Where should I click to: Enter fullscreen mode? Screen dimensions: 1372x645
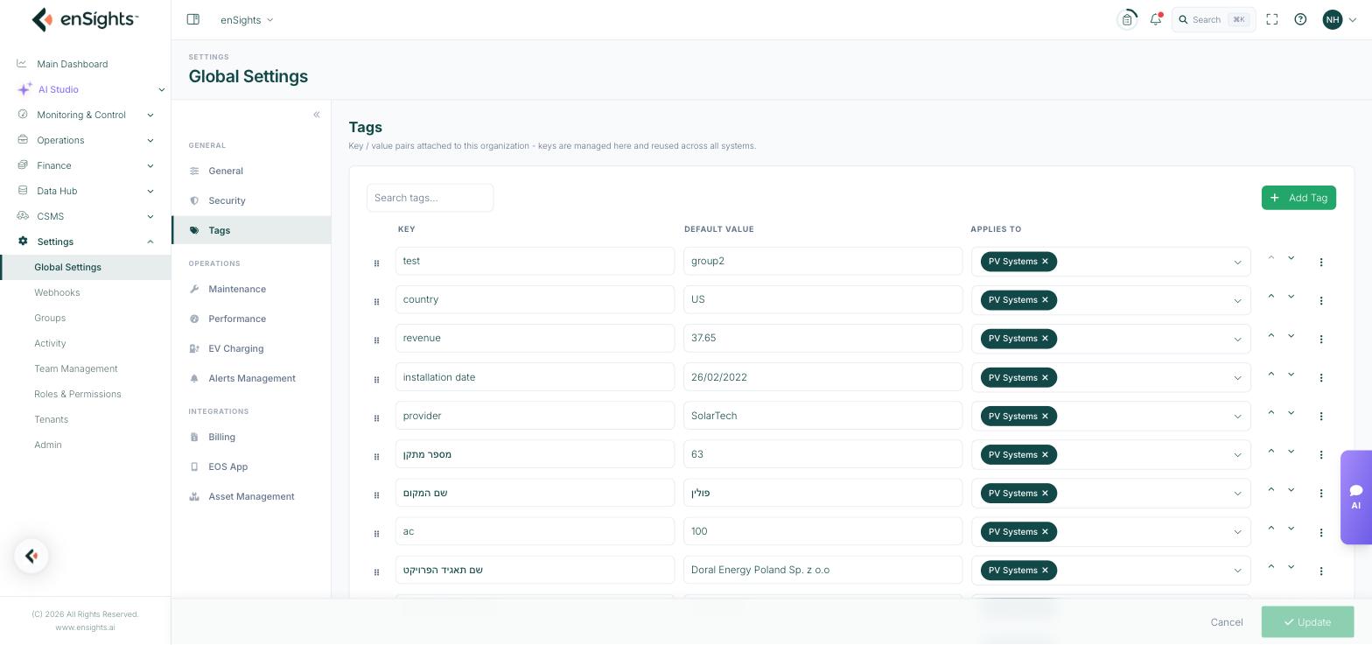pos(1272,19)
